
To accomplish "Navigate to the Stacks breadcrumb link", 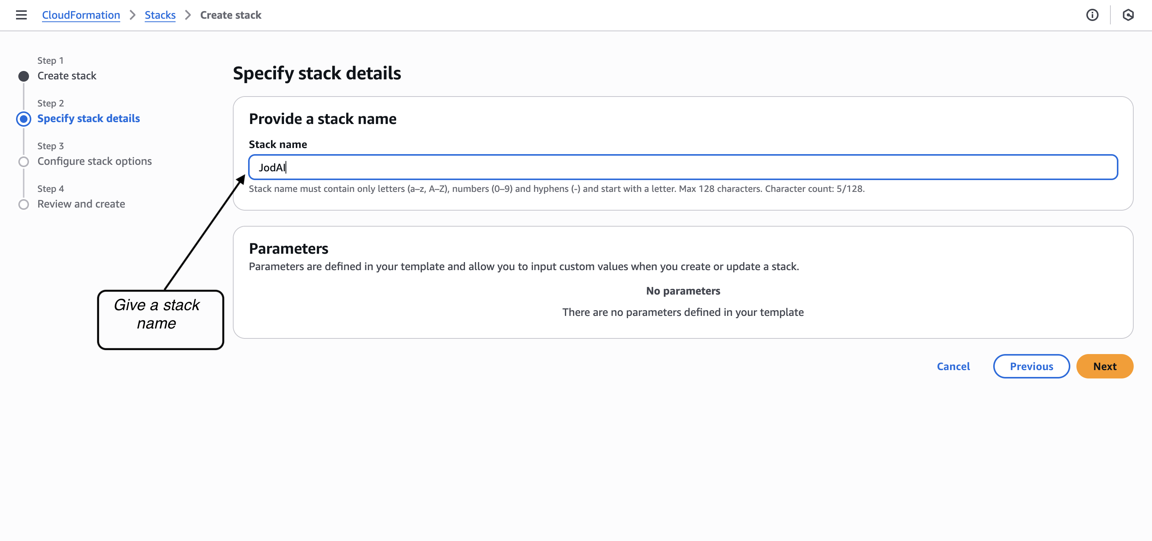I will coord(160,15).
